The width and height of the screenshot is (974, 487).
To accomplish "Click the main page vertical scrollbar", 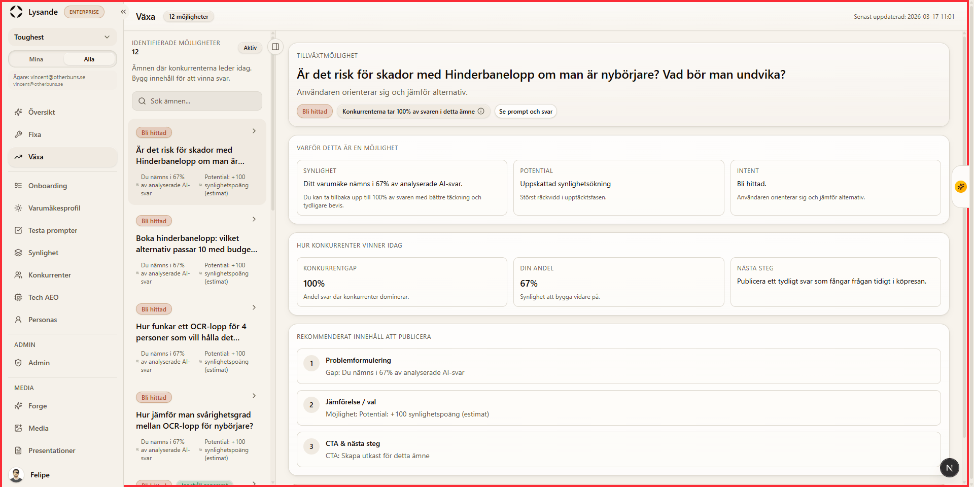I will point(964,236).
